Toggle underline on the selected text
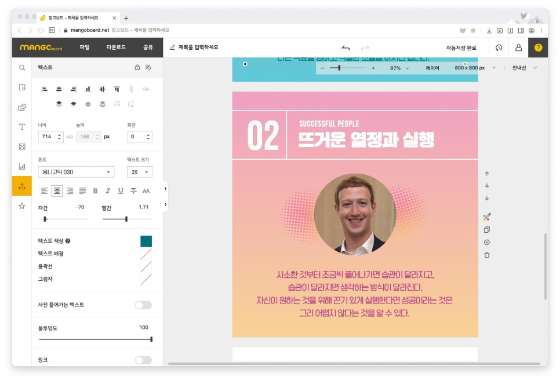This screenshot has height=381, width=560. coord(122,190)
